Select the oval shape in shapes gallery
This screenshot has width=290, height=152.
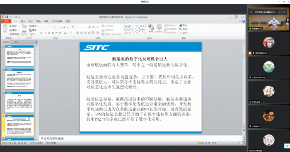[x=143, y=26]
